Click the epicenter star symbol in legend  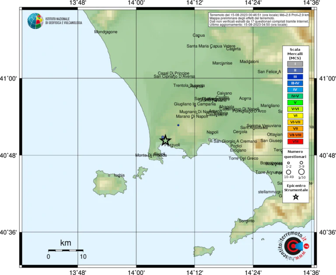pos(296,197)
